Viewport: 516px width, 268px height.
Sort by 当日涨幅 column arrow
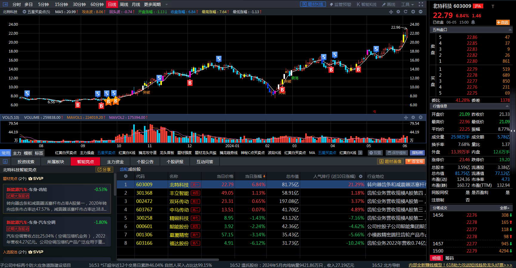pyautogui.click(x=264, y=176)
